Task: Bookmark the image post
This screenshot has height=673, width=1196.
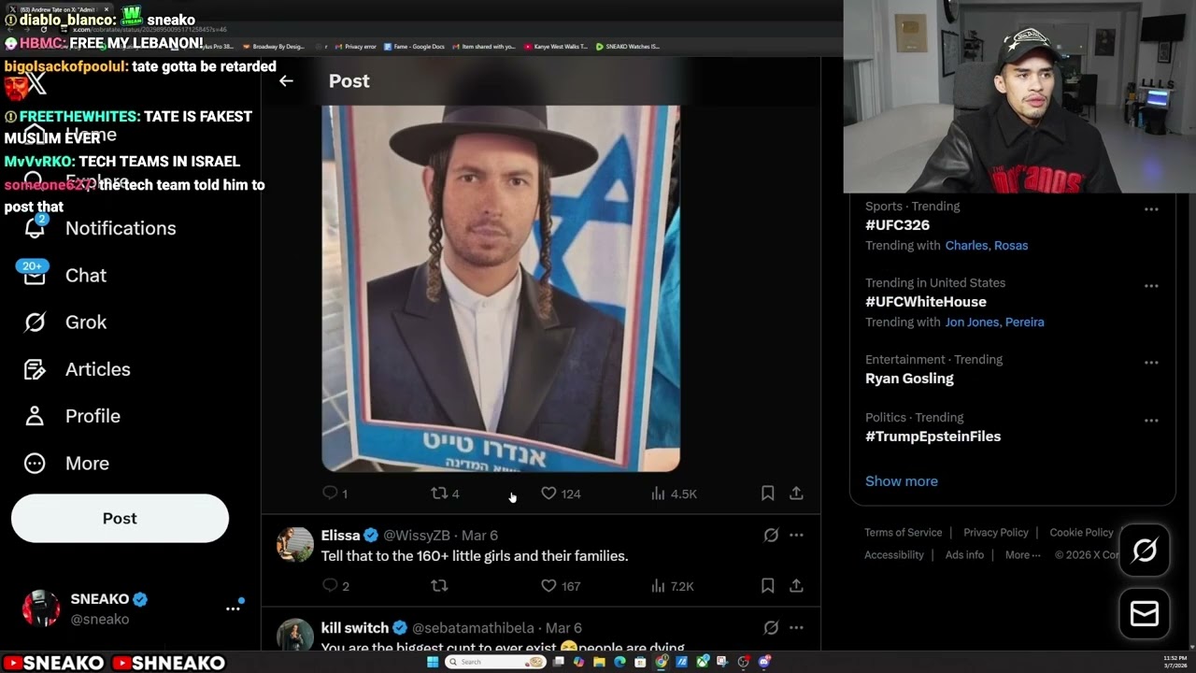Action: (767, 493)
